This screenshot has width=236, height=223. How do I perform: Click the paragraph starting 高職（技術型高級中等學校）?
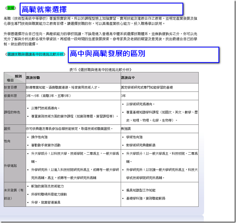click(x=100, y=21)
